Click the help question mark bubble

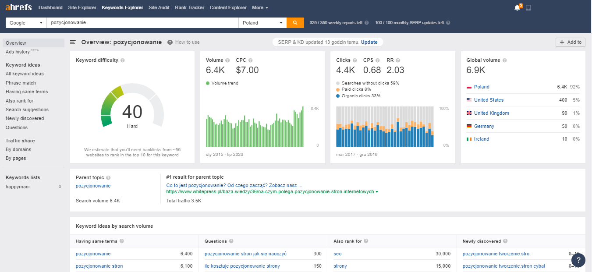pos(578,260)
